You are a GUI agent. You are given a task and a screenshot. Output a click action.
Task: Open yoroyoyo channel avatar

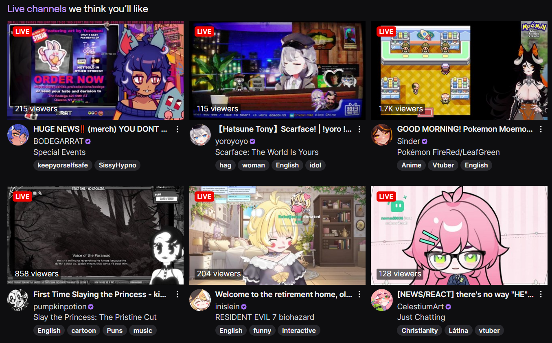(x=200, y=135)
